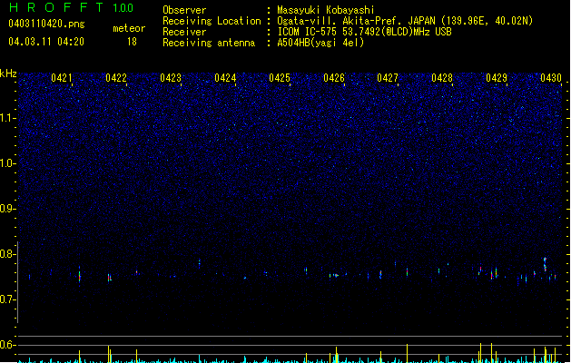Click the Receiving Location label
The width and height of the screenshot is (571, 363).
[212, 21]
